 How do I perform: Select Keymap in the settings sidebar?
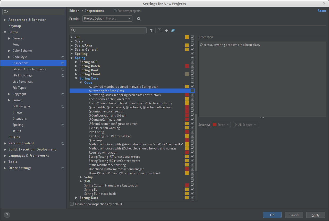15,26
